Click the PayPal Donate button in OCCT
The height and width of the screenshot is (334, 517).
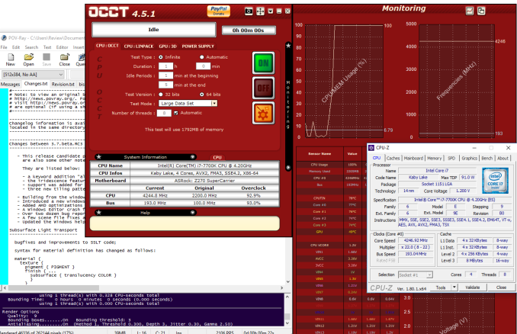219,11
